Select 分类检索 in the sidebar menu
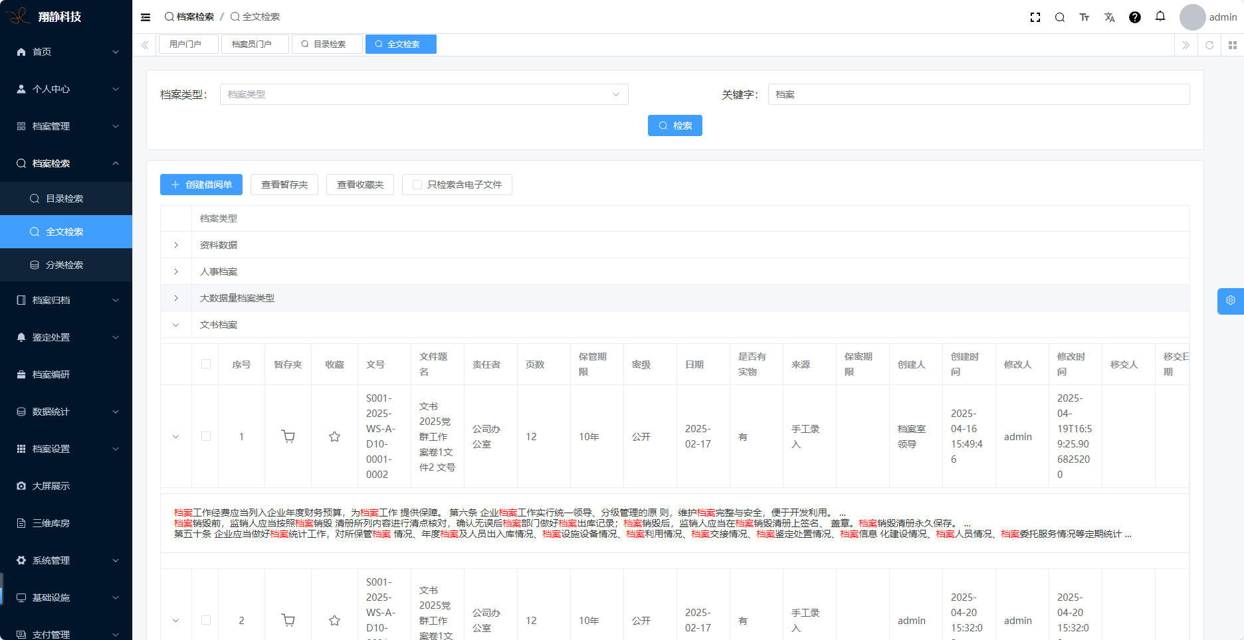The height and width of the screenshot is (640, 1244). [x=64, y=265]
